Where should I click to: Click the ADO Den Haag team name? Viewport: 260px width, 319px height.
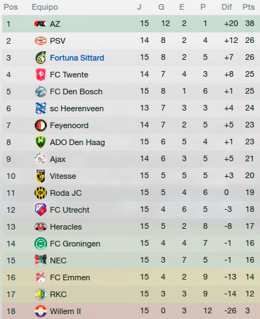pos(77,142)
